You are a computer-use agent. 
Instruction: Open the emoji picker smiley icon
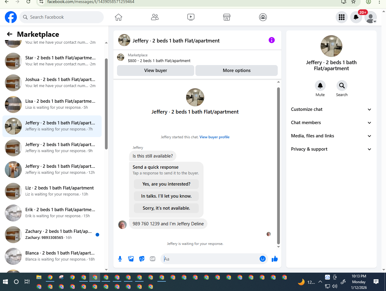[263, 259]
